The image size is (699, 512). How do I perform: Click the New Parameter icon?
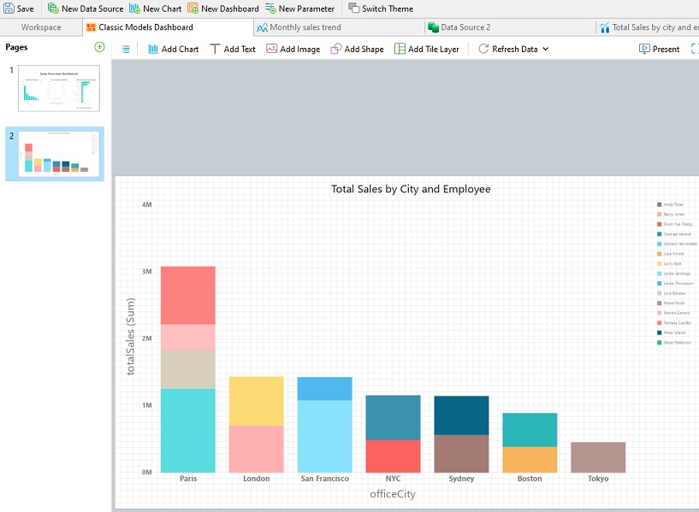270,9
